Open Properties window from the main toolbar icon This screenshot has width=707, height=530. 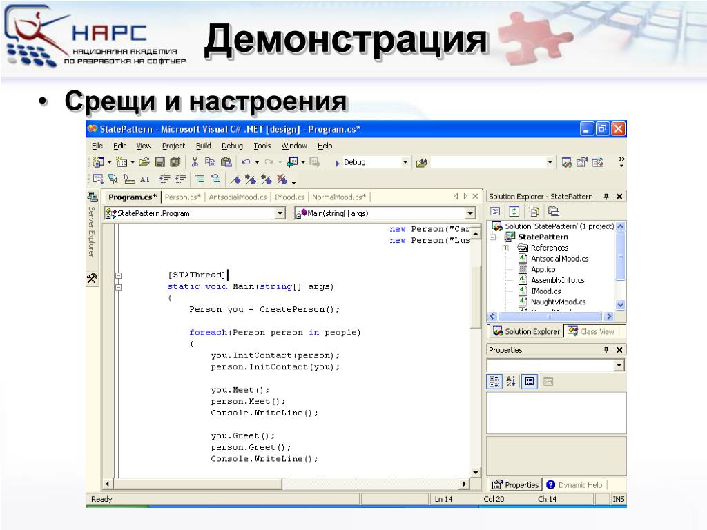(582, 162)
